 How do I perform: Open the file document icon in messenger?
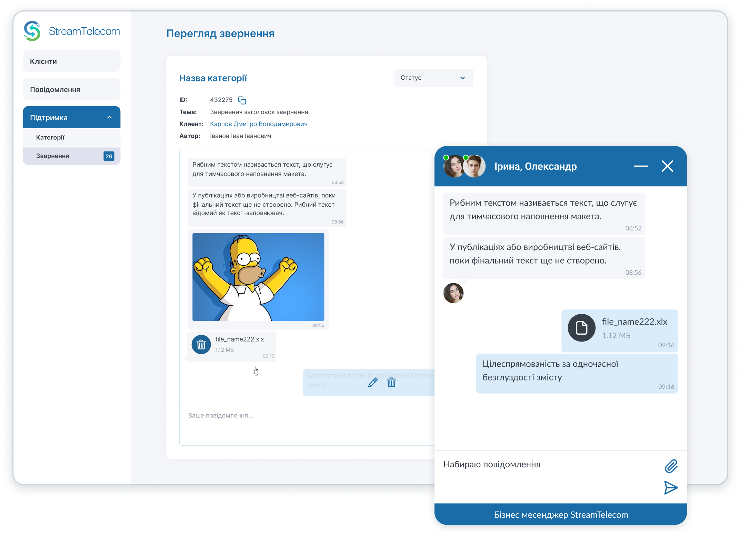point(581,328)
